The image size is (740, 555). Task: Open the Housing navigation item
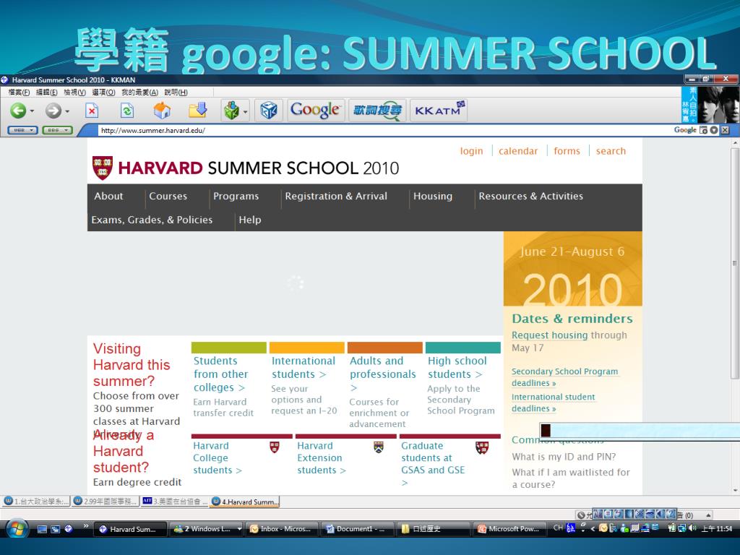point(433,196)
